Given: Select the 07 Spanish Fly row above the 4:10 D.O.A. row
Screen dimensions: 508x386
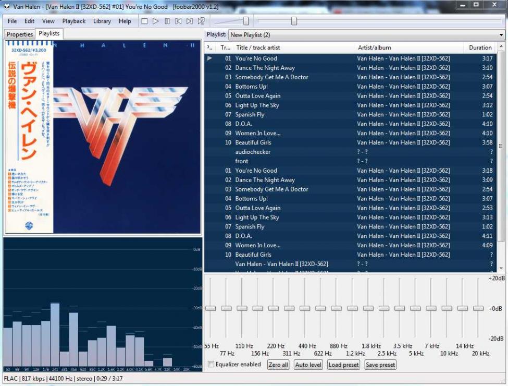Looking at the screenshot, I should 350,115.
